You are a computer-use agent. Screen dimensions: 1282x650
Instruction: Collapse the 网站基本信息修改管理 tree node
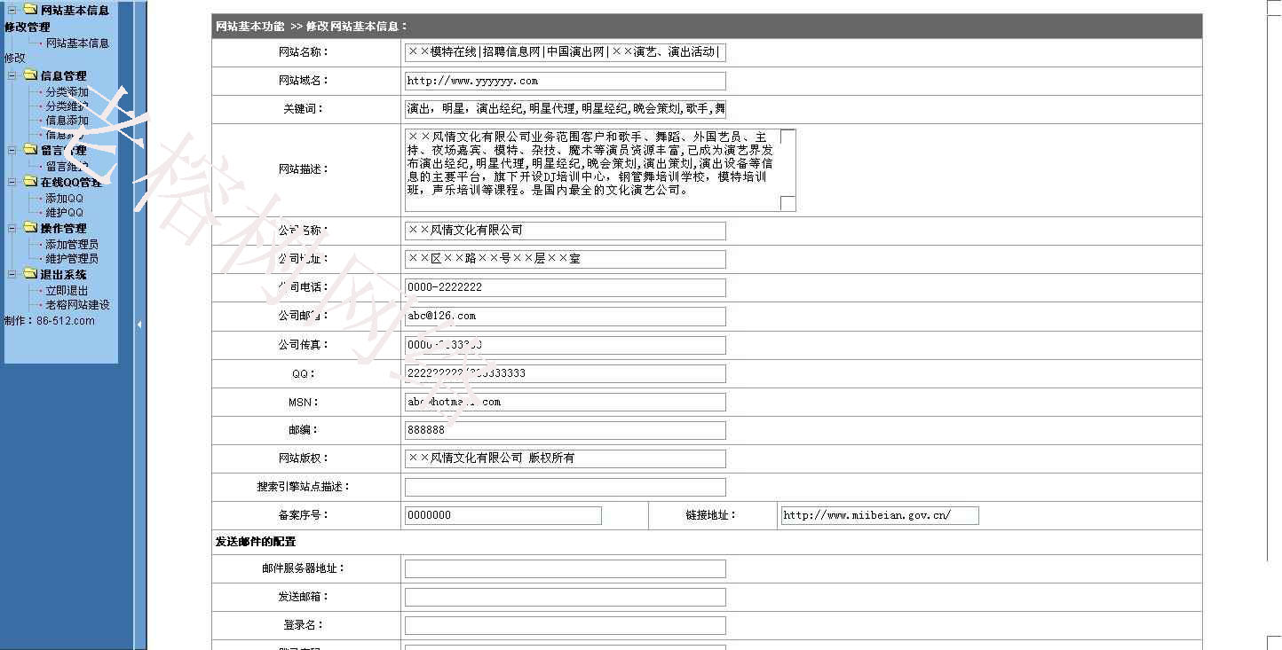coord(12,10)
